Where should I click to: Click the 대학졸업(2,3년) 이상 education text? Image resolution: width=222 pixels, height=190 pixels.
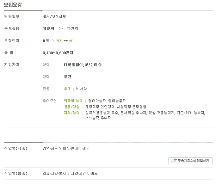[83, 65]
